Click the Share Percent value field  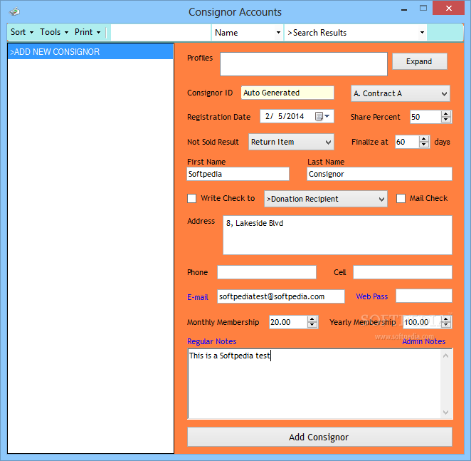[x=426, y=117]
